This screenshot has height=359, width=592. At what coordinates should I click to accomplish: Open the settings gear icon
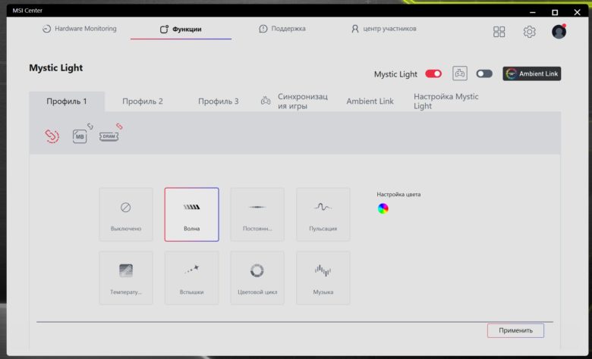point(529,32)
